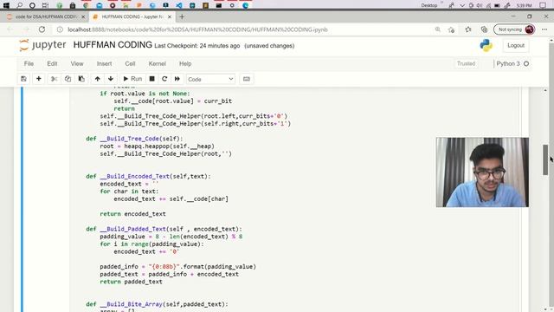554x312 pixels.
Task: Open the Code cell type dropdown
Action: [210, 79]
